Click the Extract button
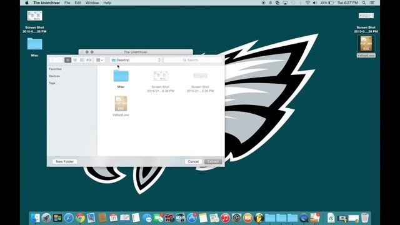Image resolution: width=400 pixels, height=225 pixels. (213, 161)
